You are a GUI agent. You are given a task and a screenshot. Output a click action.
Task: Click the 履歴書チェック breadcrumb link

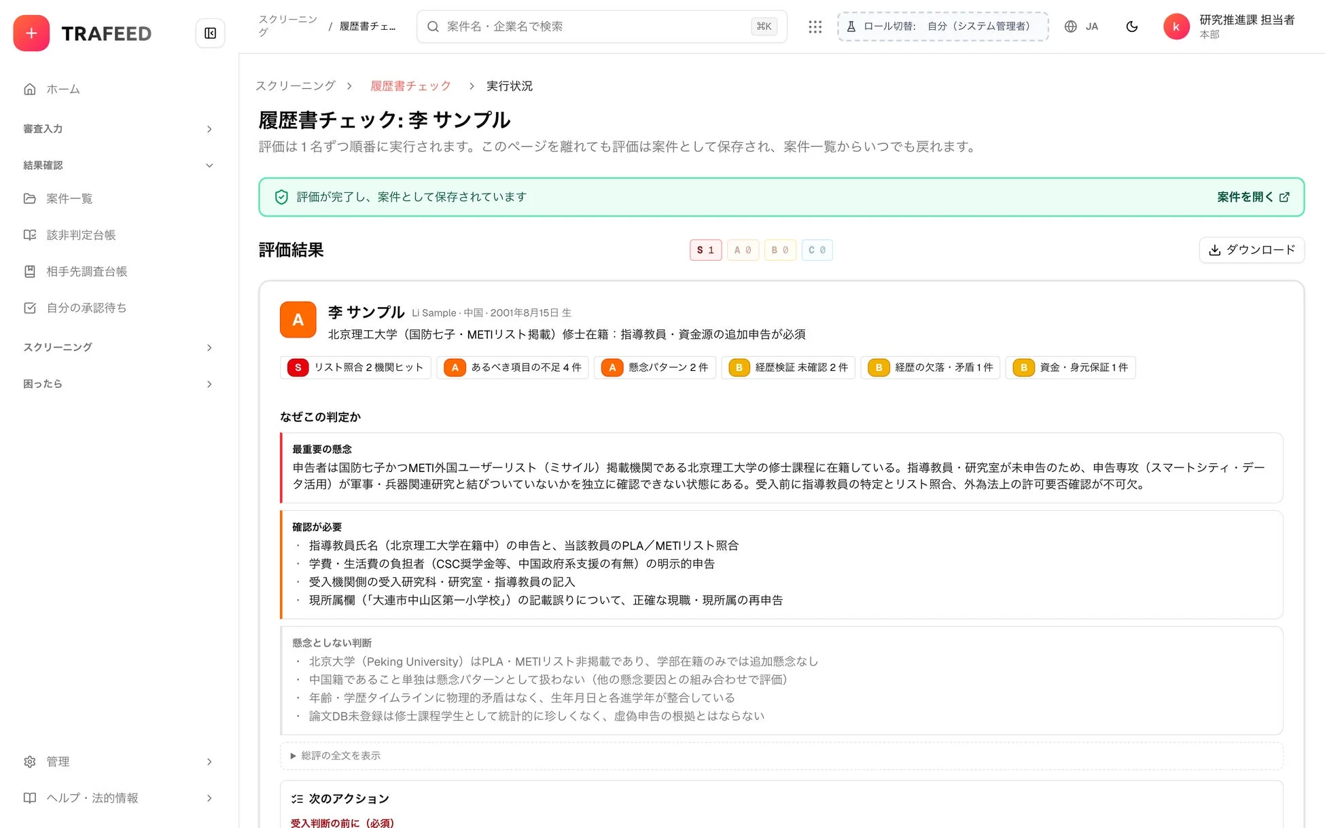pos(410,86)
